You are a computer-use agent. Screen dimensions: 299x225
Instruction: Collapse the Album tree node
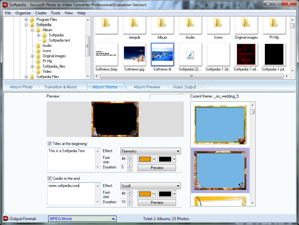coord(32,30)
